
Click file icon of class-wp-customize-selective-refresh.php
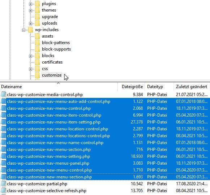pyautogui.click(x=4, y=191)
